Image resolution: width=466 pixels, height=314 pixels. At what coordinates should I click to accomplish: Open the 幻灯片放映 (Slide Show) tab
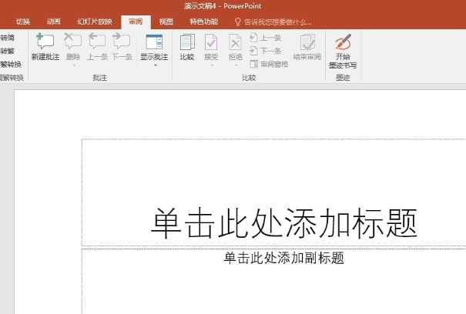(x=95, y=22)
